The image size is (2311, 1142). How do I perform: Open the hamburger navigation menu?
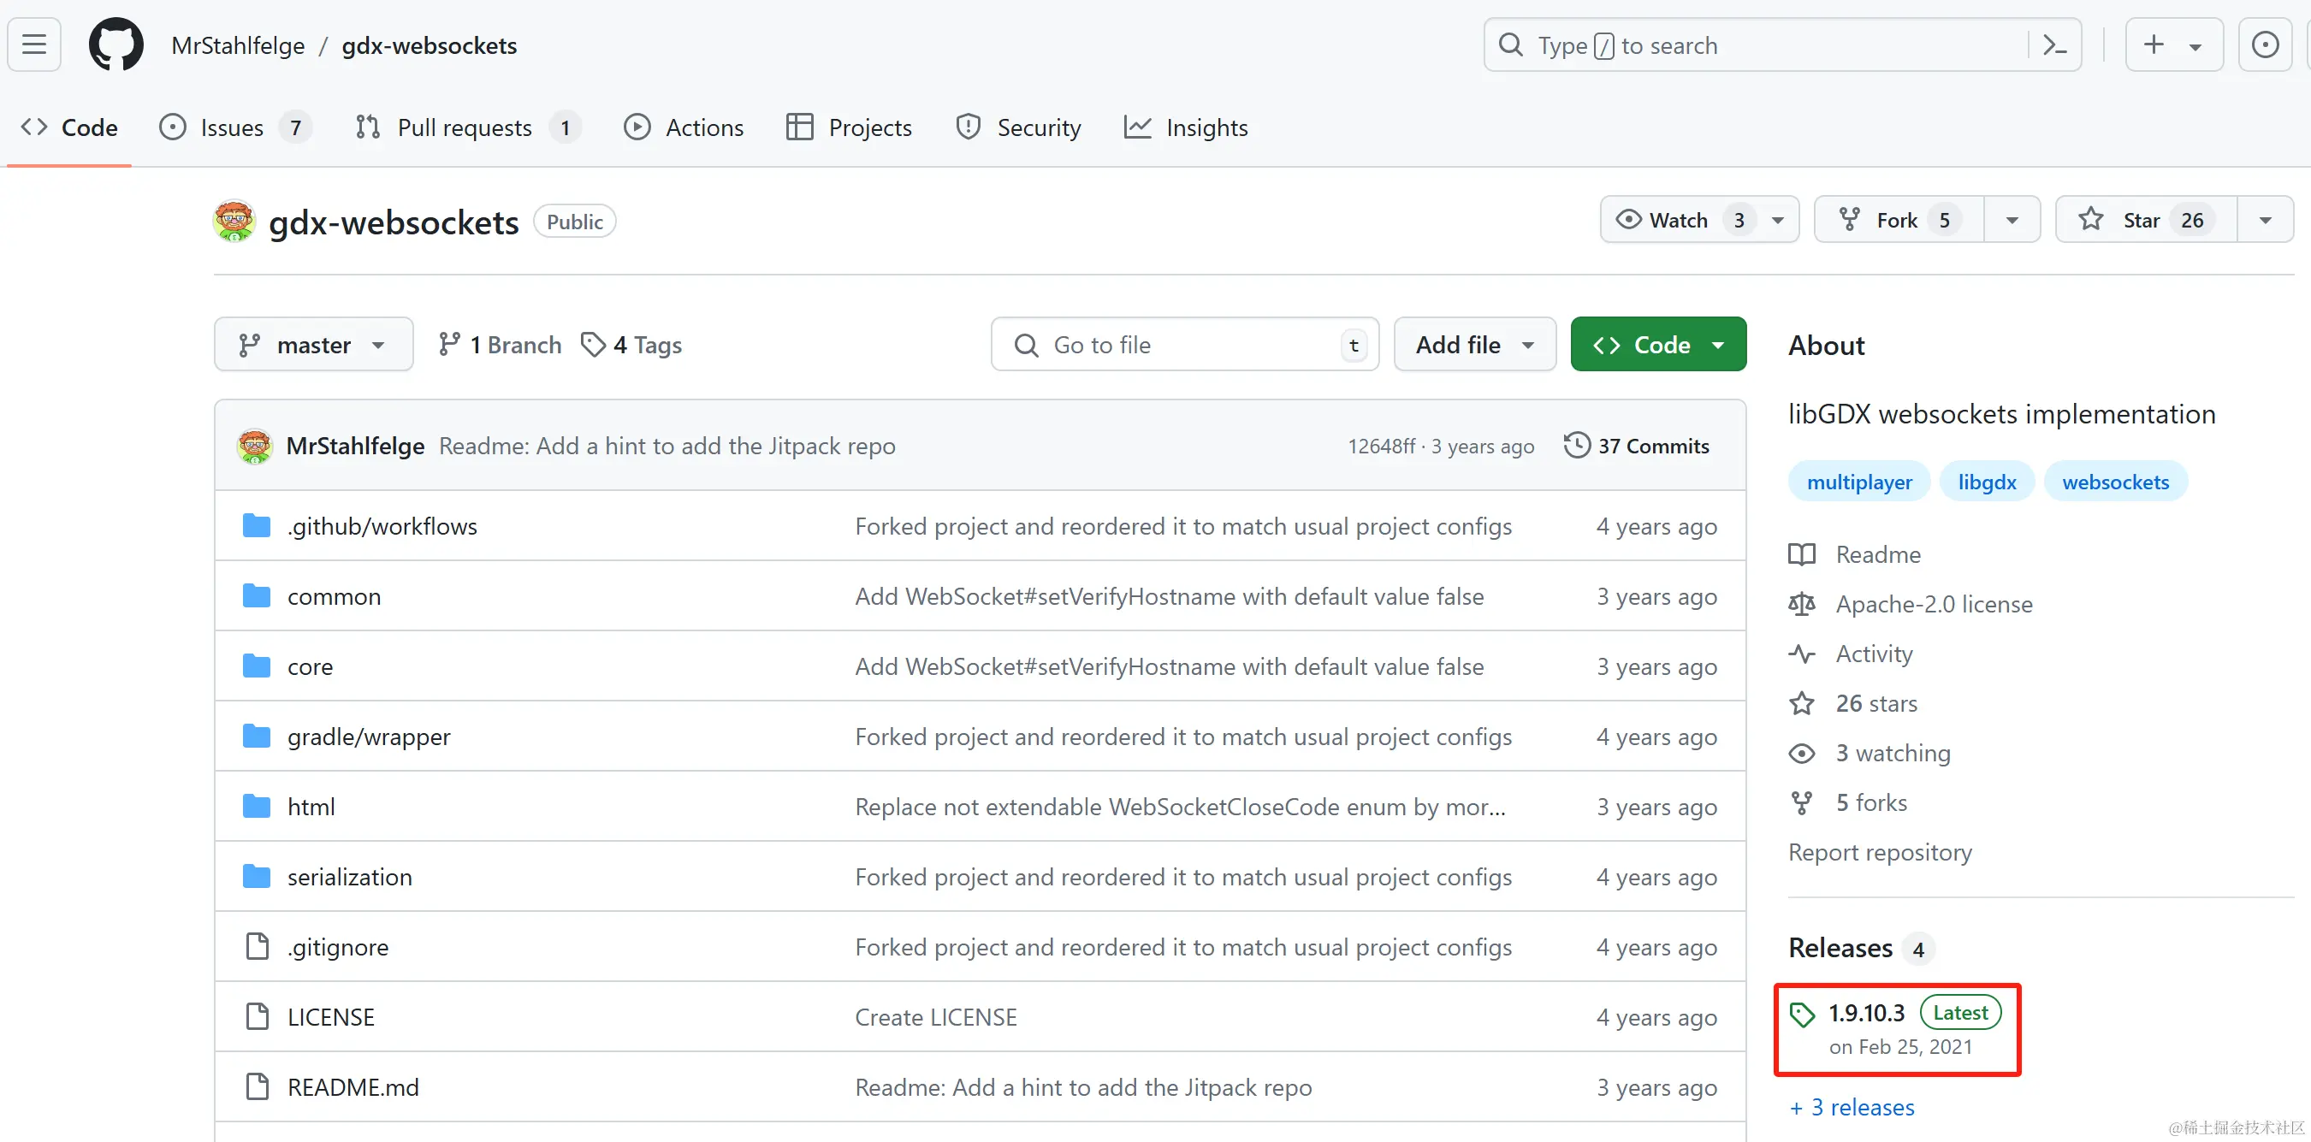34,44
